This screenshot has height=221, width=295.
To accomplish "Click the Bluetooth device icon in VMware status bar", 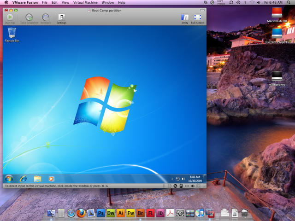I will pyautogui.click(x=164, y=186).
